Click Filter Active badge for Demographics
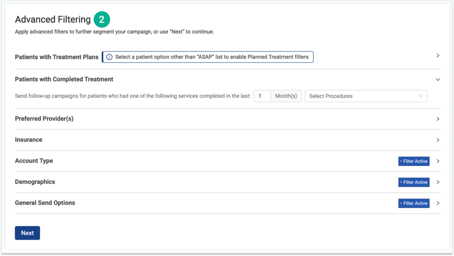 coord(413,182)
